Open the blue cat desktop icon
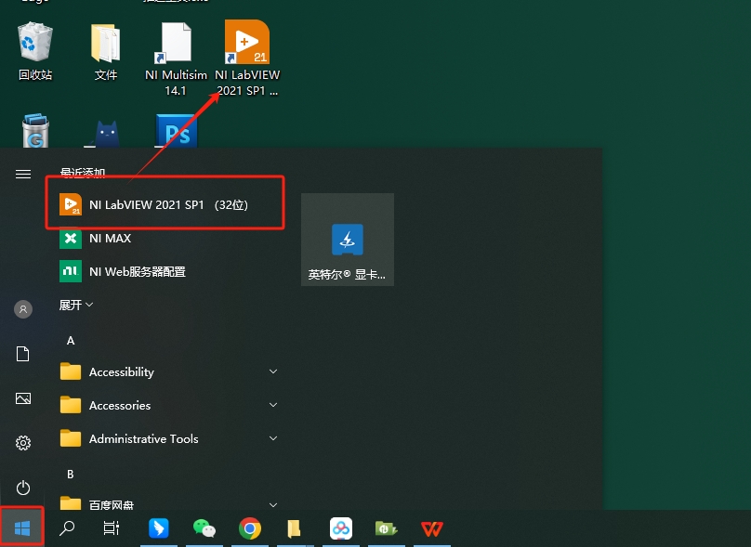751x547 pixels. tap(106, 133)
